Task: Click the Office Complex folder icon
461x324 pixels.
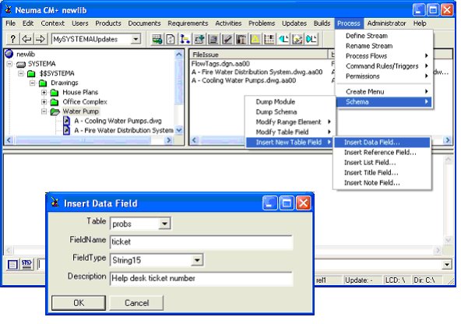Action: click(55, 102)
